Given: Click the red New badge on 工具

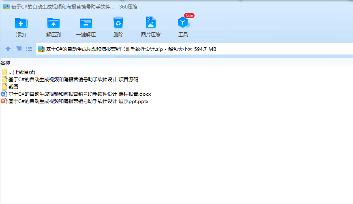Looking at the screenshot, I should pyautogui.click(x=189, y=16).
